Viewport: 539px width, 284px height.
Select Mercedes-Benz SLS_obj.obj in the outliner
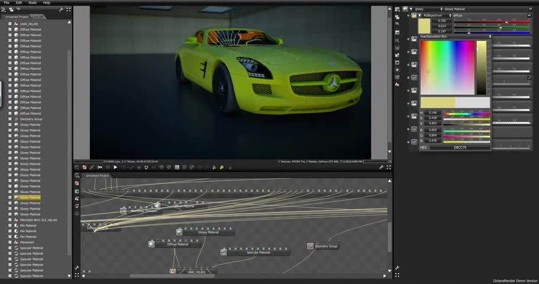pos(38,220)
